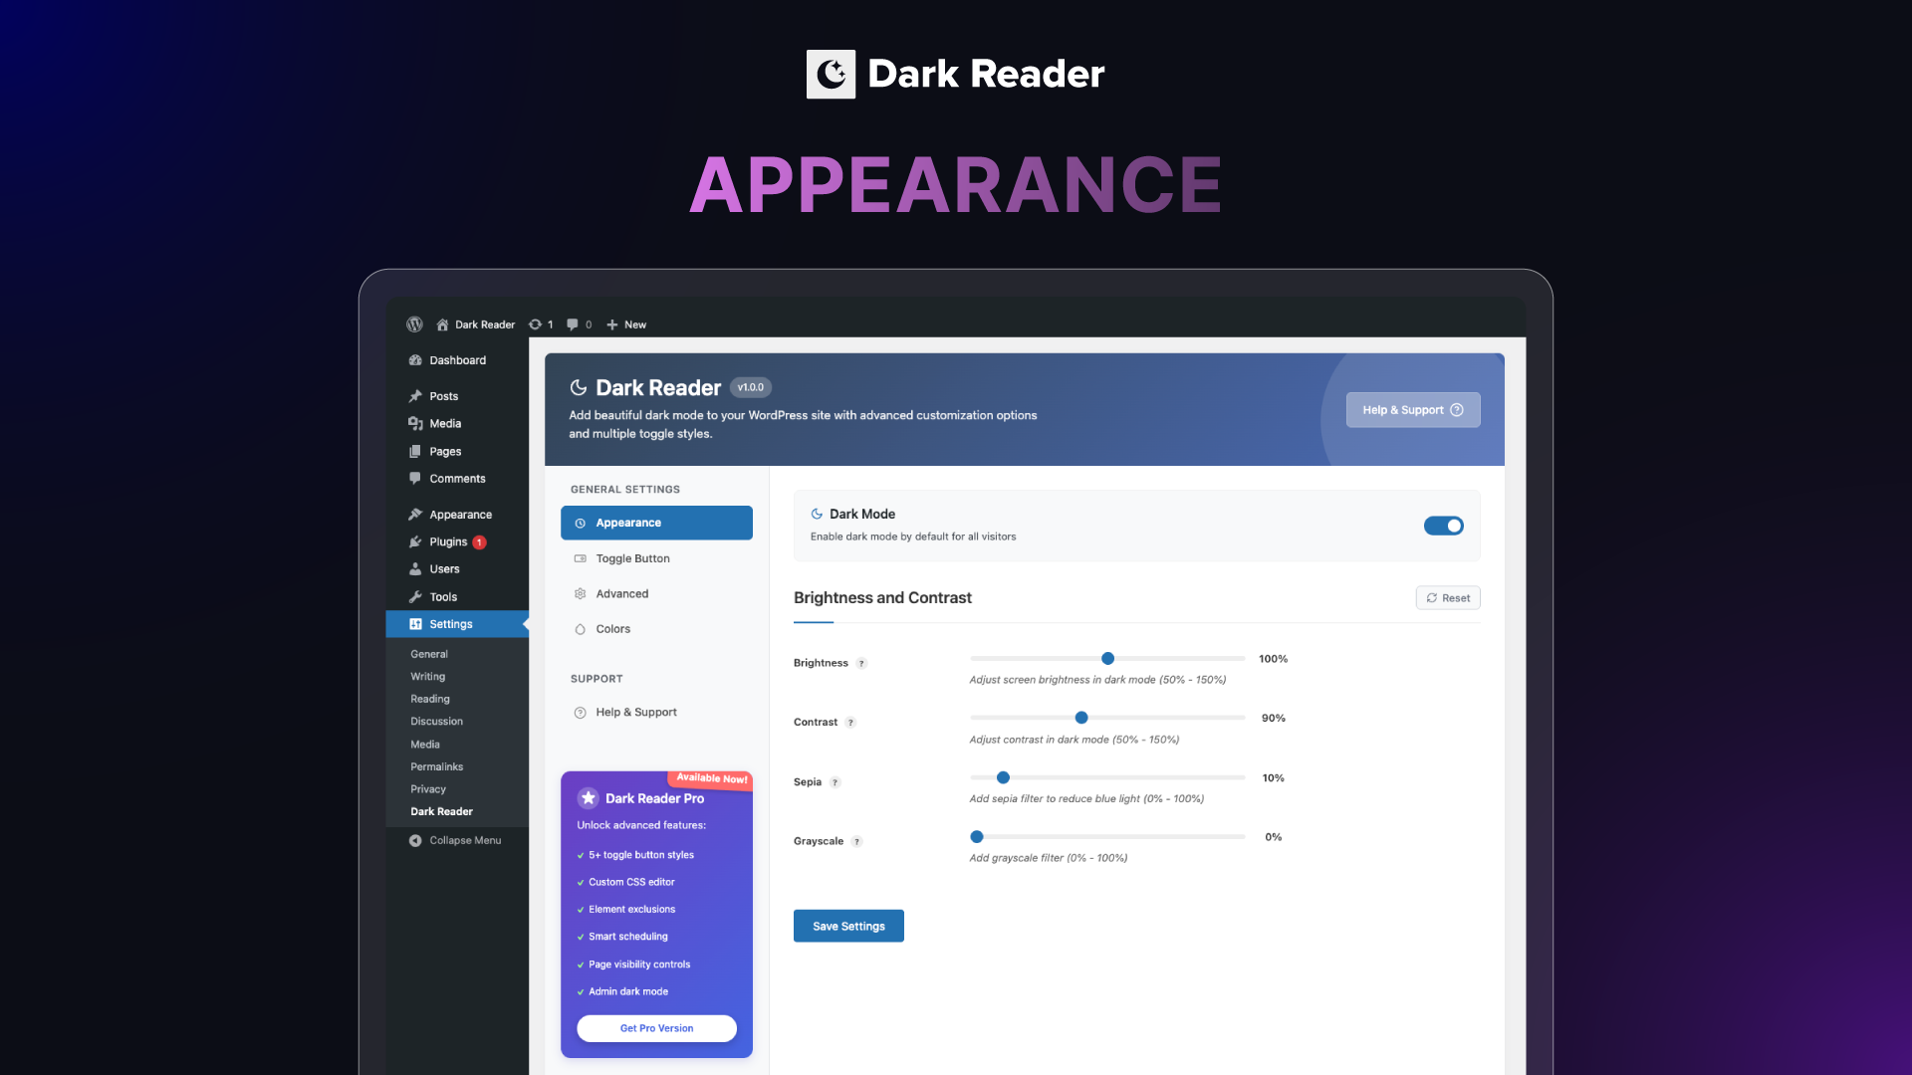Click the question icon beside Help & Support in plugin nav
The image size is (1912, 1075).
tap(581, 713)
